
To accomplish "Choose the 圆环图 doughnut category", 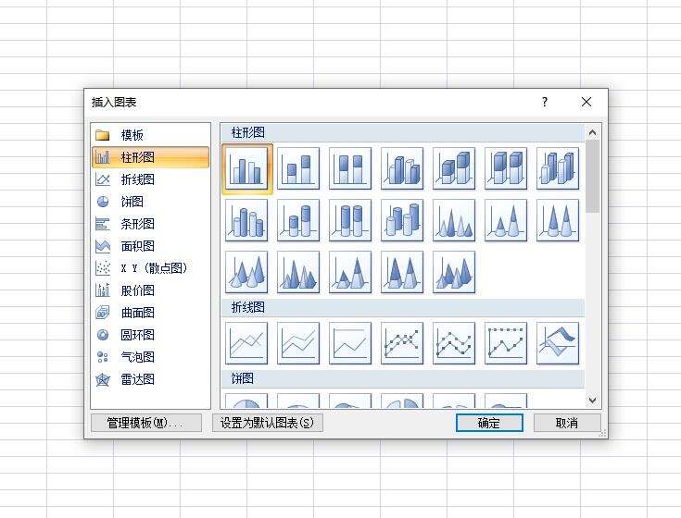I will click(150, 335).
